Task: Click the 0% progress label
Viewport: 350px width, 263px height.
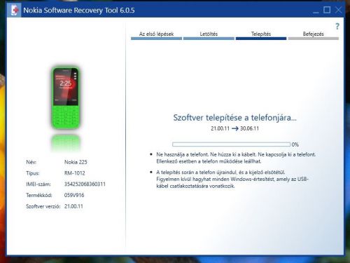Action: [x=295, y=144]
